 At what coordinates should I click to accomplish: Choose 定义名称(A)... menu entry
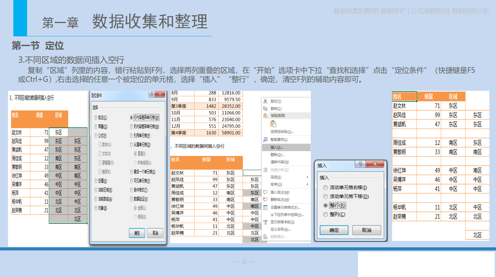click(280, 229)
